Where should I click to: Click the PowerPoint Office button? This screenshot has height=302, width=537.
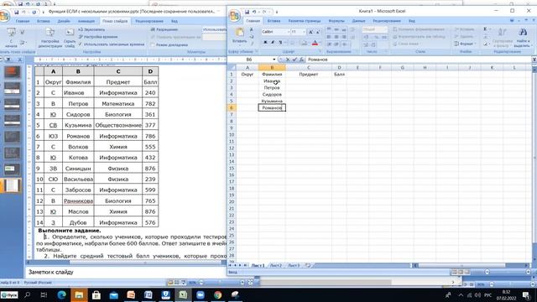[x=4, y=16]
